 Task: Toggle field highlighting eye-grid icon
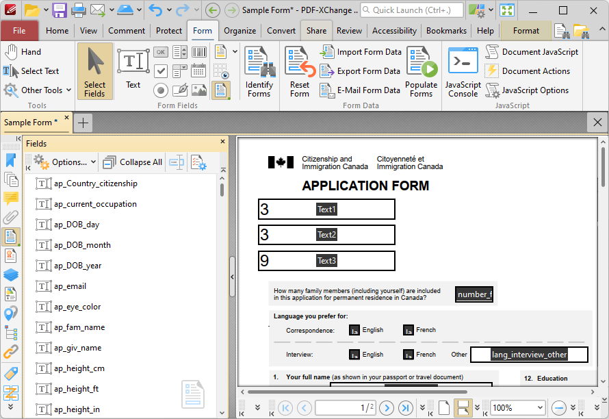tap(220, 71)
